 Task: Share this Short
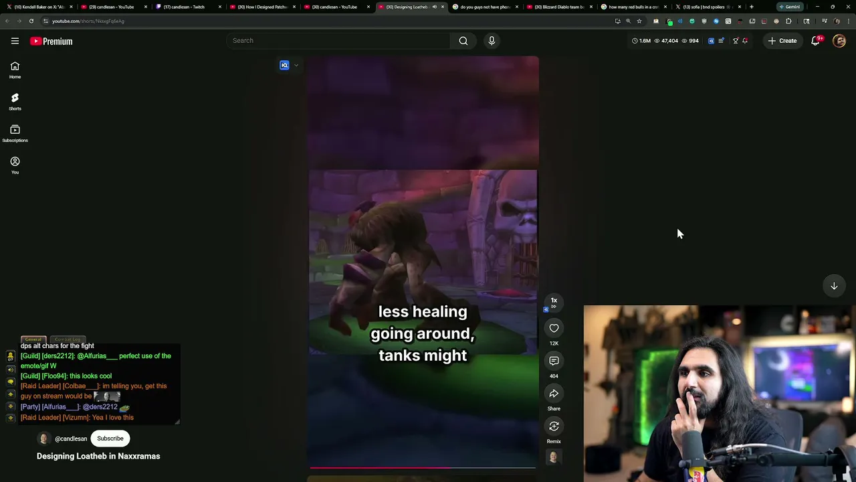point(554,394)
